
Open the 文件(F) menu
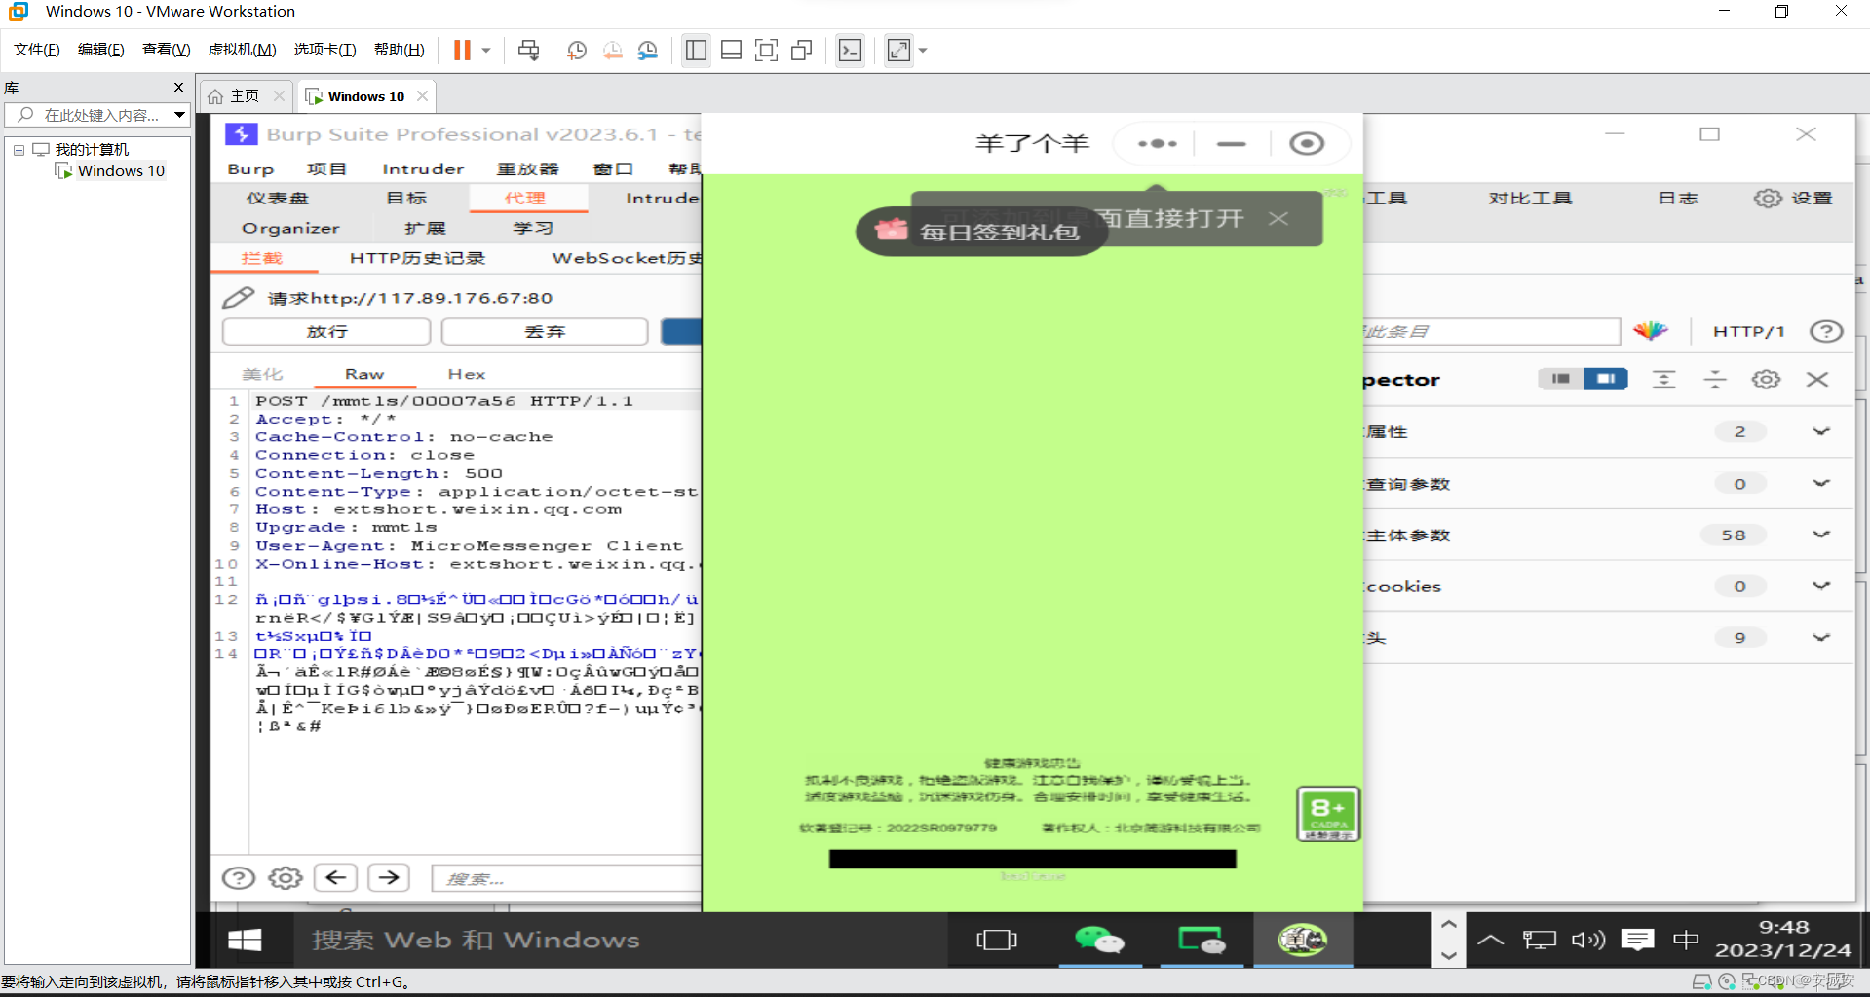click(x=37, y=50)
